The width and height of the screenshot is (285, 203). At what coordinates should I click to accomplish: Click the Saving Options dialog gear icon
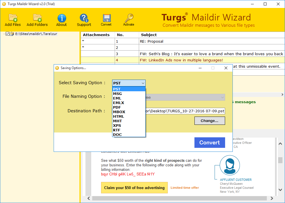[x=57, y=68]
